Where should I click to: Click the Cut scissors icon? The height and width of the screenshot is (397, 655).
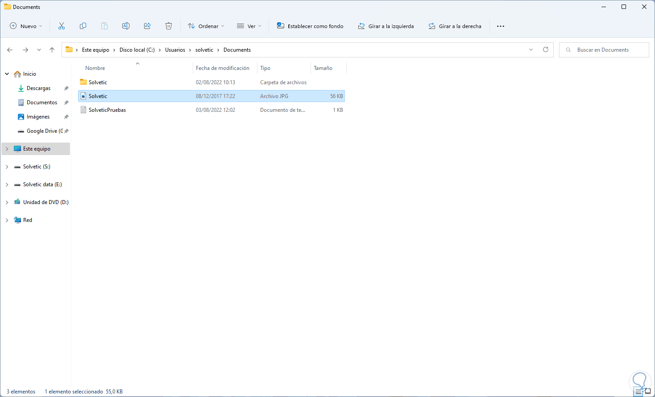[x=62, y=26]
